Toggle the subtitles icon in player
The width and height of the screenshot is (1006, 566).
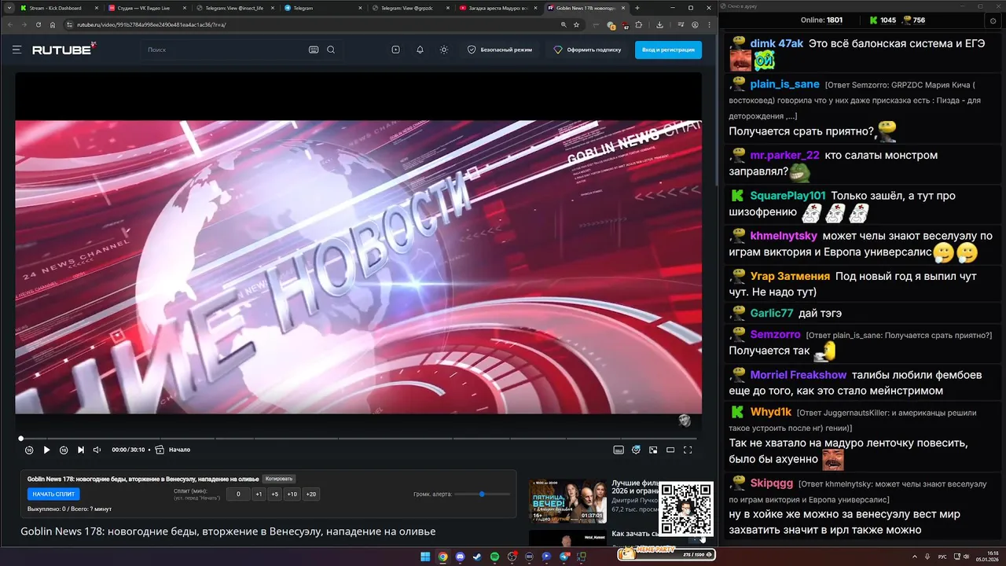(619, 450)
